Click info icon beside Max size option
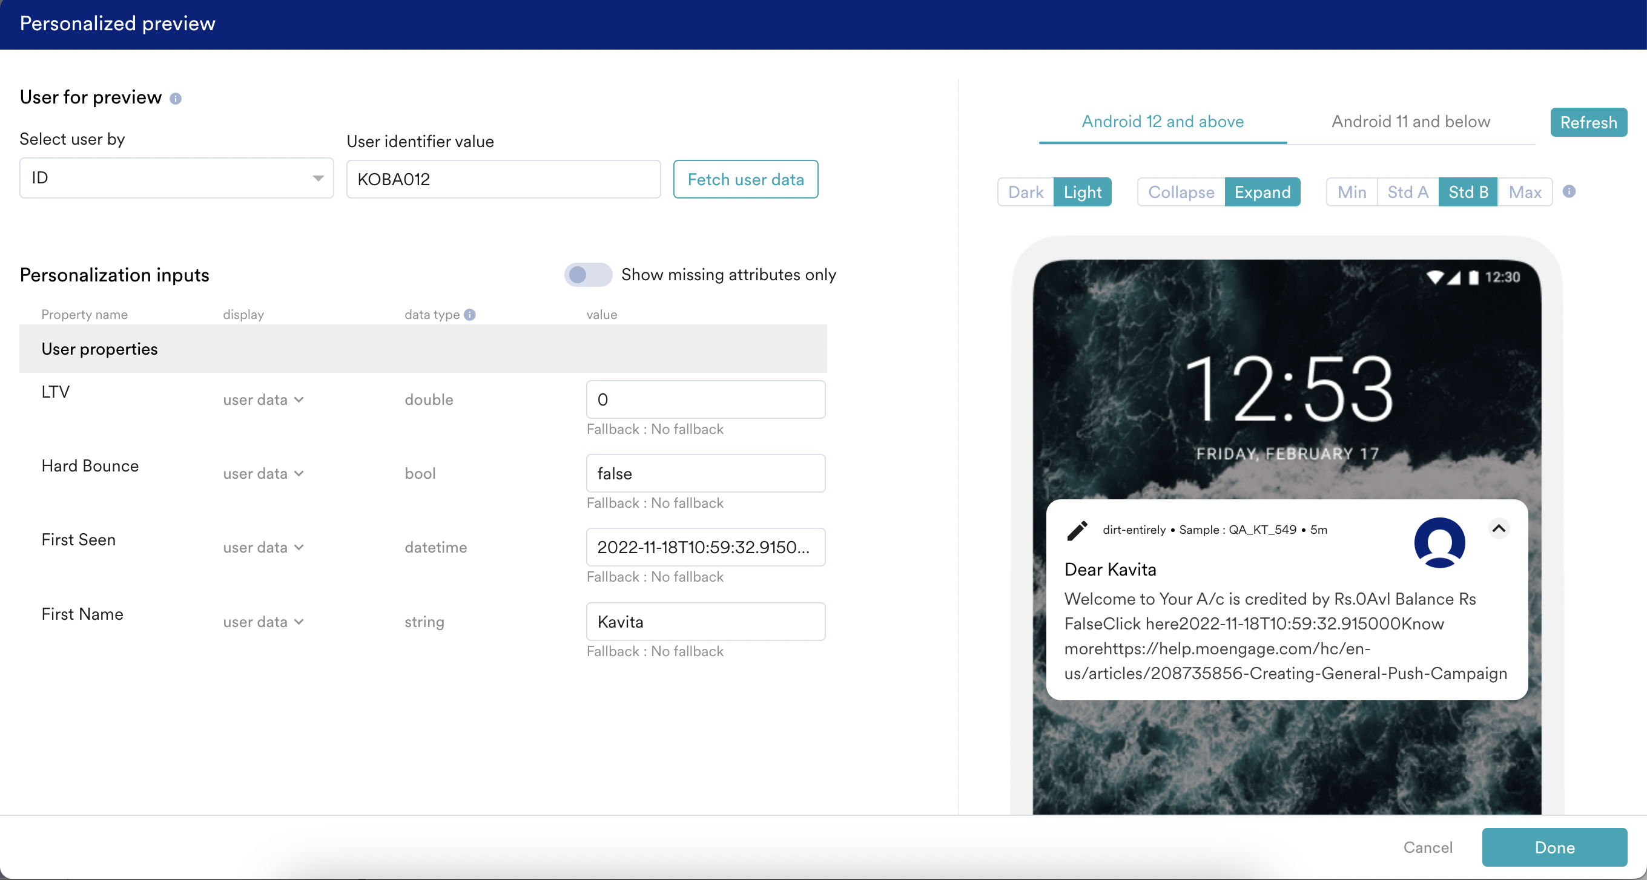This screenshot has height=880, width=1647. pos(1569,191)
